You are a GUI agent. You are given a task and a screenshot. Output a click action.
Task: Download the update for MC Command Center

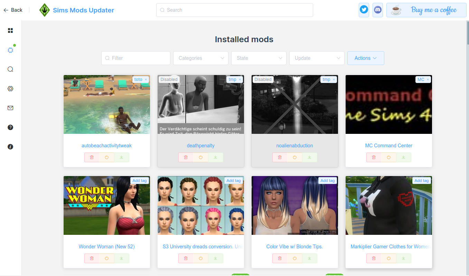(404, 157)
